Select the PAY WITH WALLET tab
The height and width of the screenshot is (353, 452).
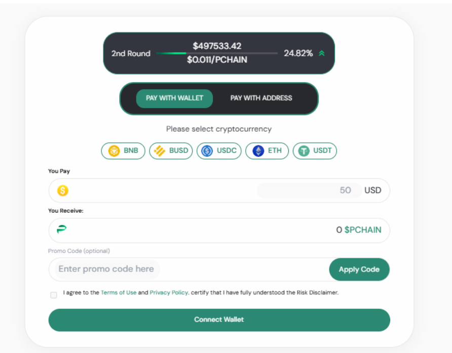(174, 98)
